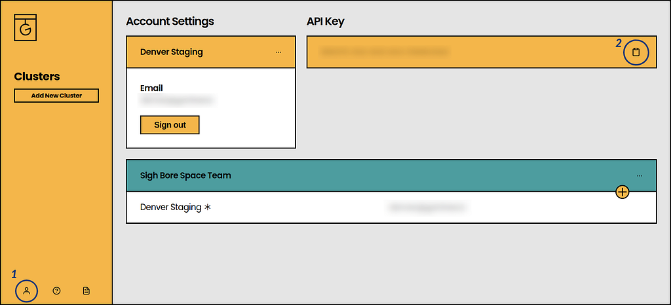Image resolution: width=671 pixels, height=305 pixels.
Task: Click the Sigh Bore Space Team header
Action: coord(391,175)
